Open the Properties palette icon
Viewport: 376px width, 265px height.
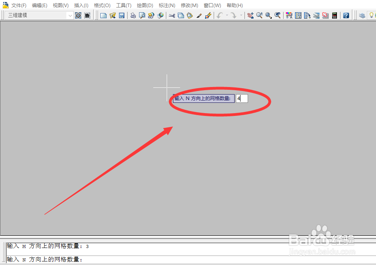pyautogui.click(x=289, y=15)
